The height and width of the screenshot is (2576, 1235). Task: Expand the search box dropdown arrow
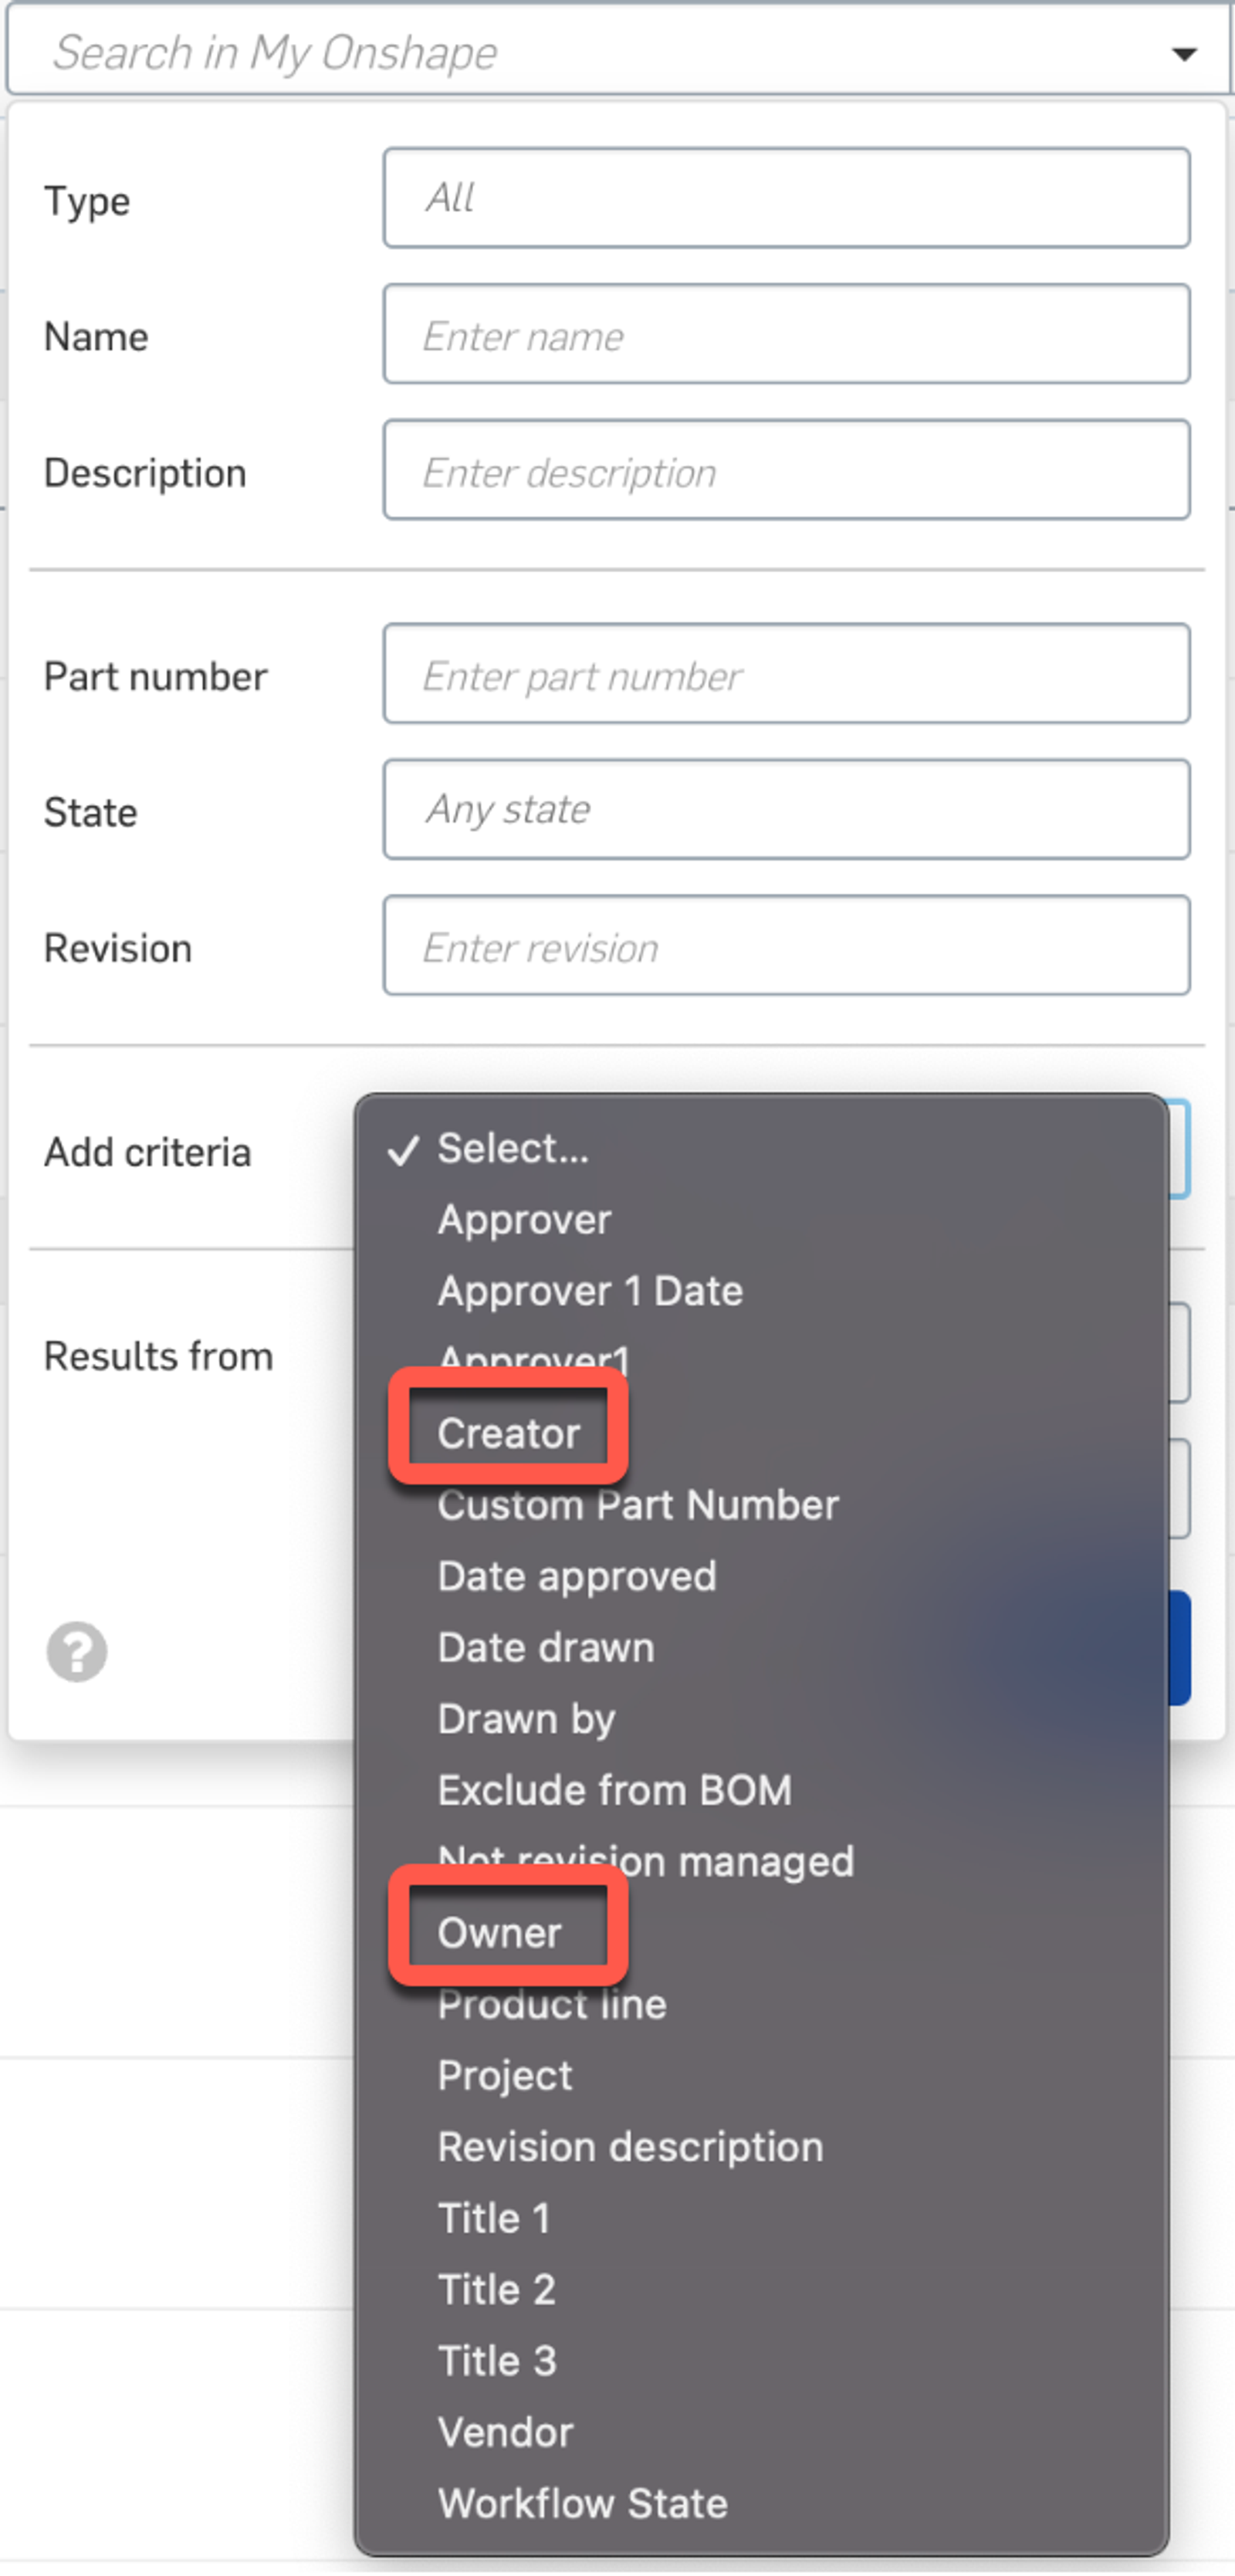point(1184,54)
